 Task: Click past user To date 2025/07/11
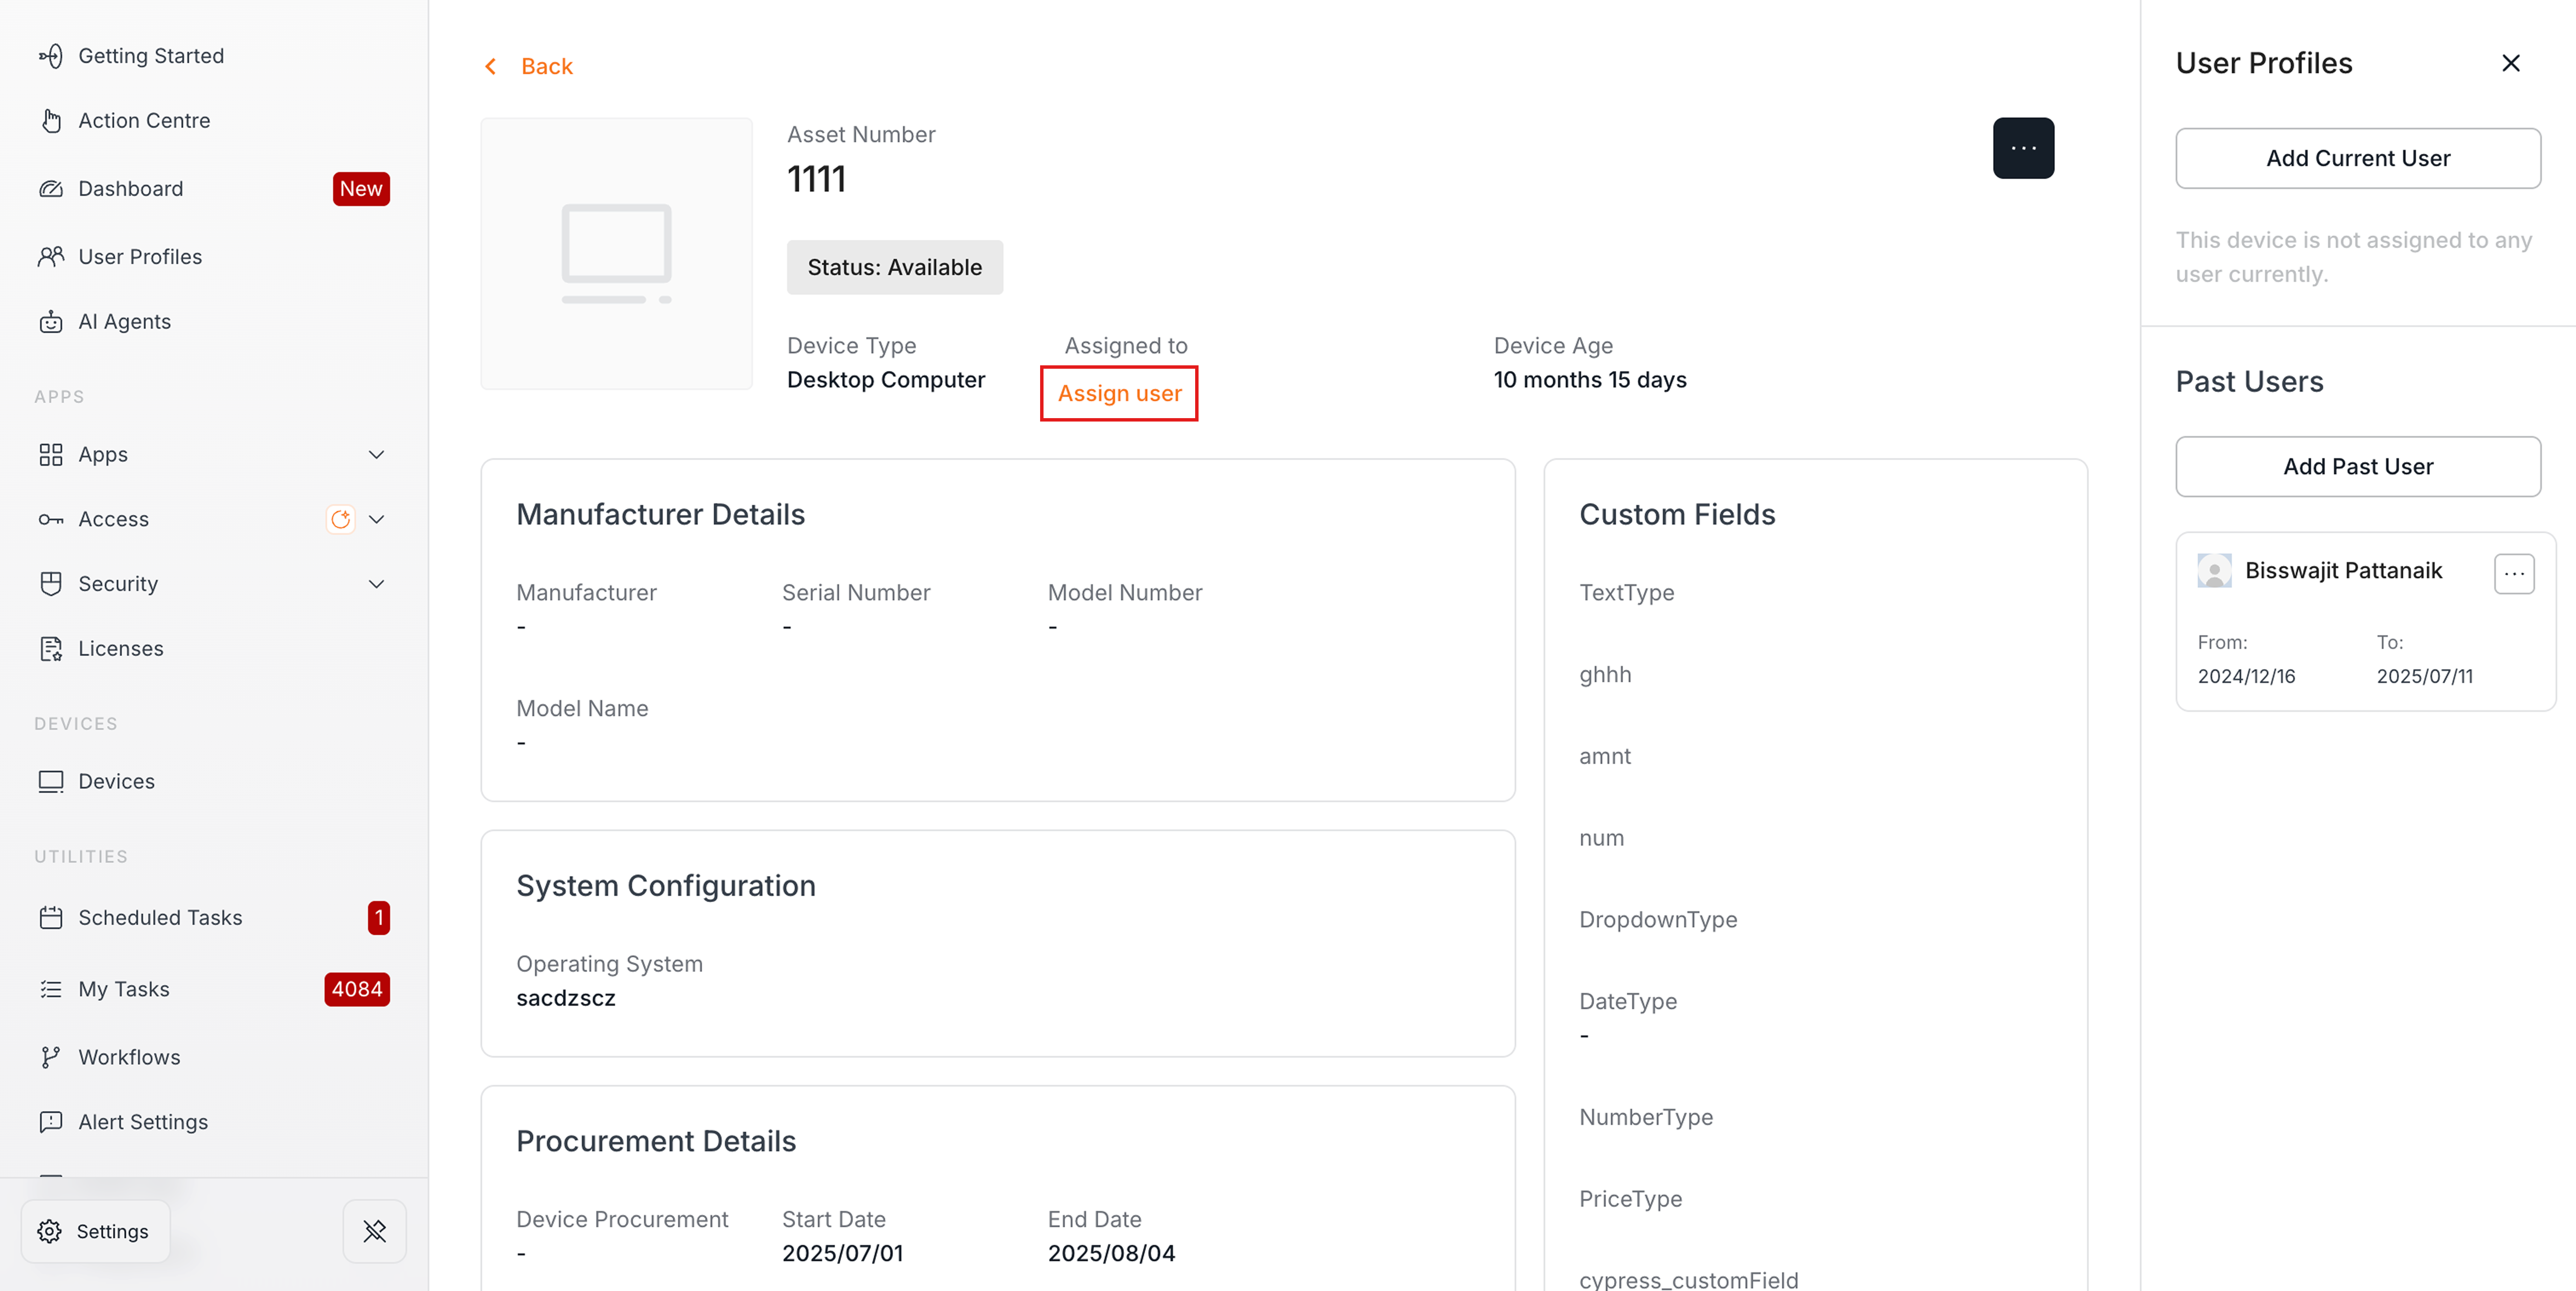[x=2424, y=677]
